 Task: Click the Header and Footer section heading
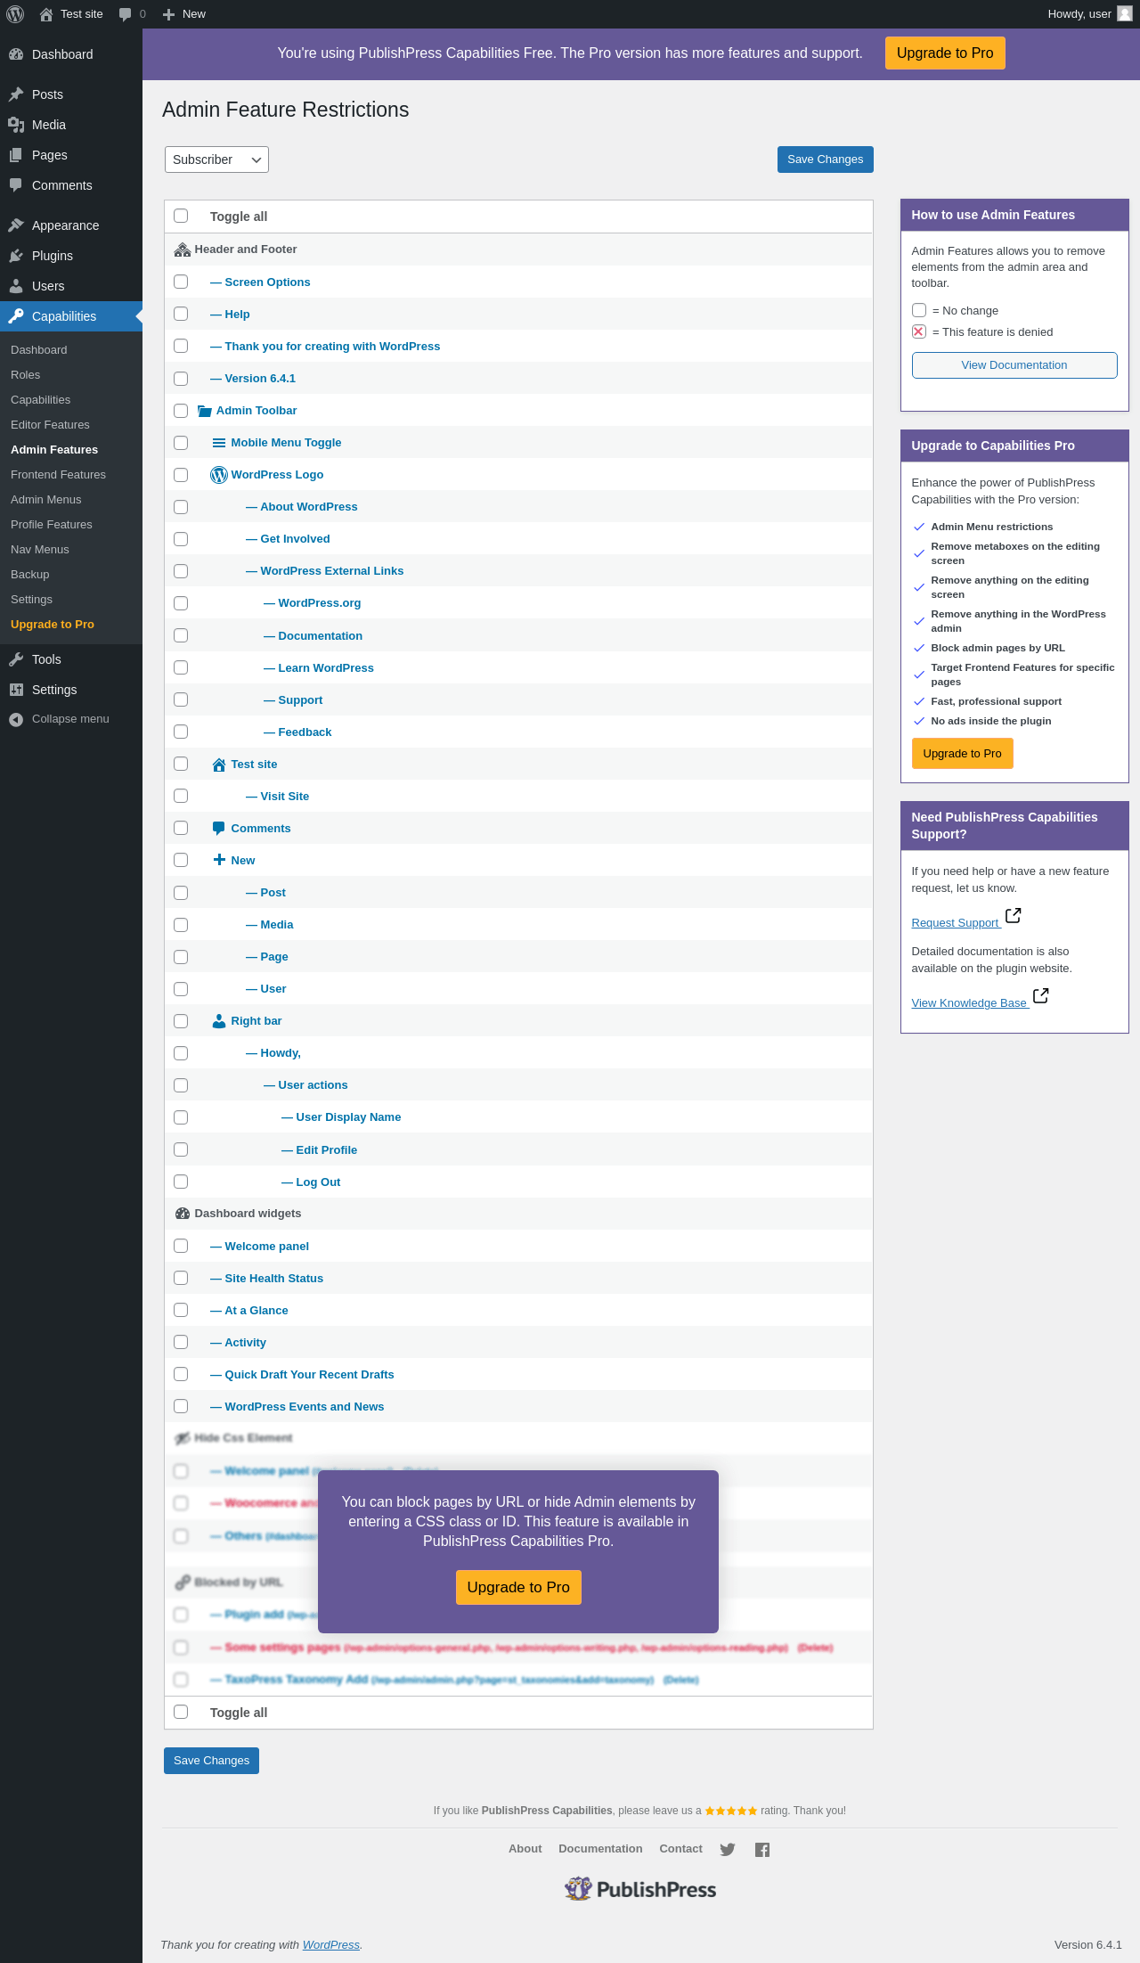(x=246, y=249)
